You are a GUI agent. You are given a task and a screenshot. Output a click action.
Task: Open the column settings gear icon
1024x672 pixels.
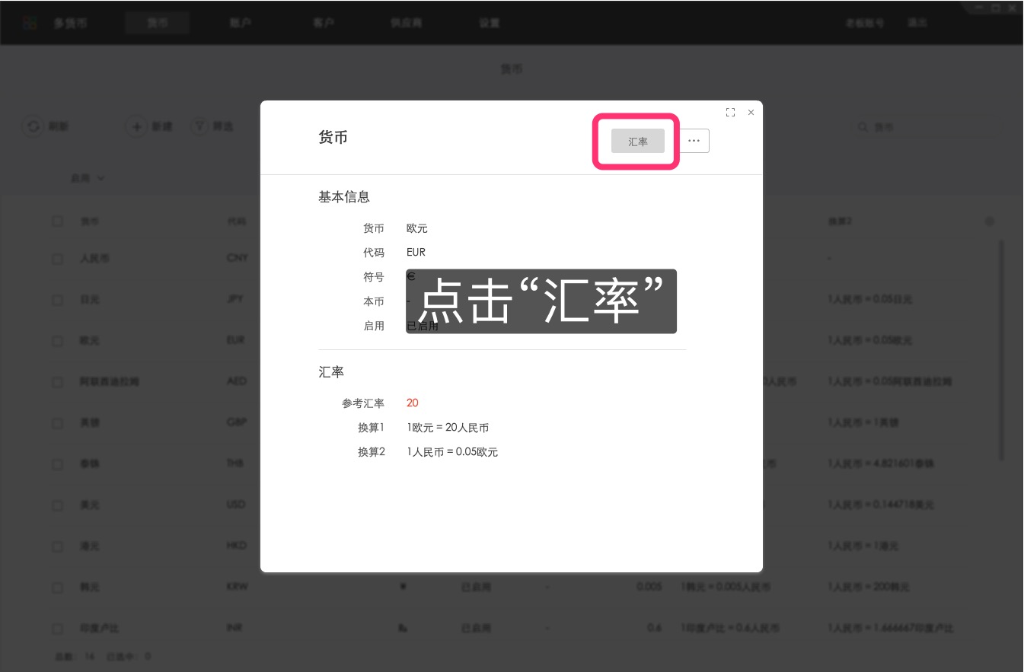(x=989, y=221)
